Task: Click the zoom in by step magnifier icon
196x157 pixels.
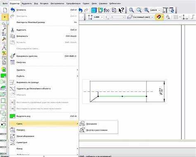Action: click(146, 10)
